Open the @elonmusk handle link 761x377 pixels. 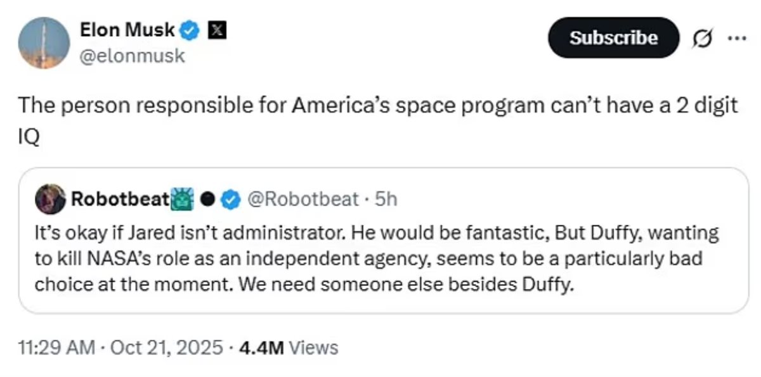(132, 56)
